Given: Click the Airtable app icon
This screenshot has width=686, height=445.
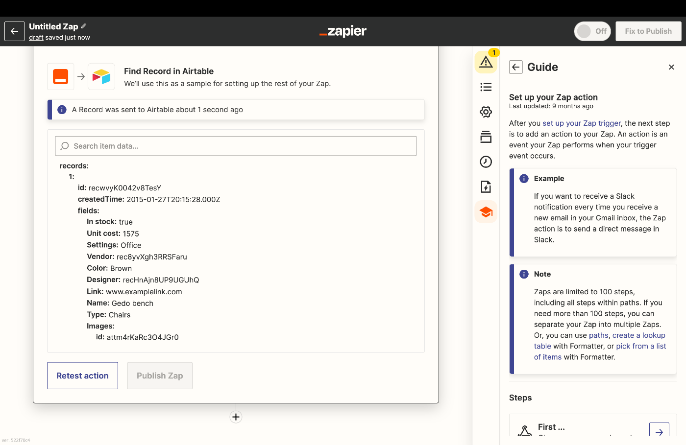Looking at the screenshot, I should [101, 76].
